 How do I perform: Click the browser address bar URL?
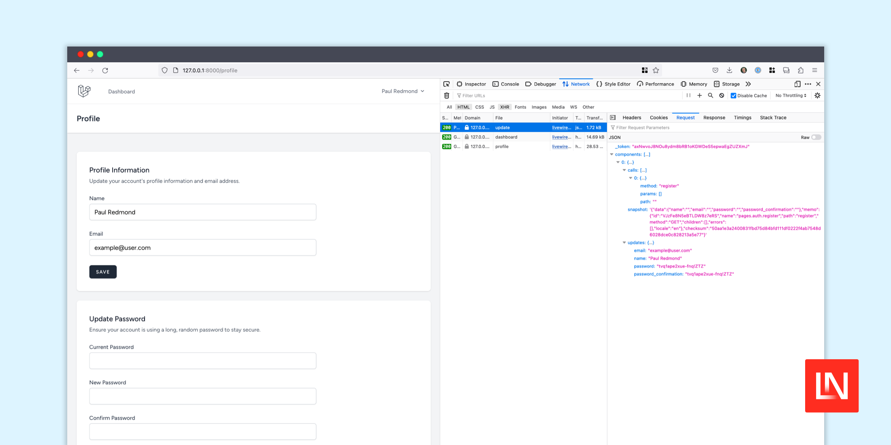click(x=210, y=70)
